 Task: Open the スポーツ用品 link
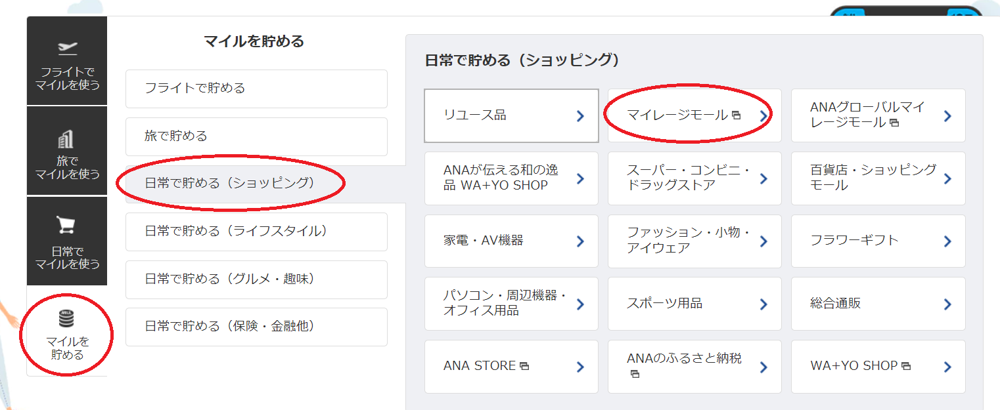pyautogui.click(x=694, y=304)
